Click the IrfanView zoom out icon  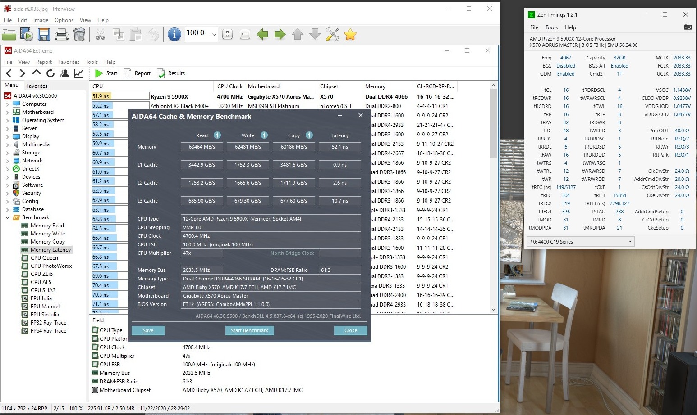click(245, 34)
